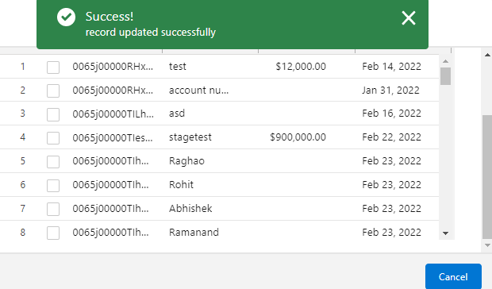Select checkbox for the test record

click(x=53, y=67)
